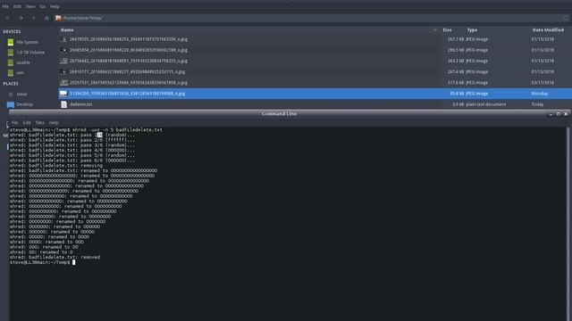This screenshot has width=572, height=321.
Task: Click the steve home icon in Places
Action: click(x=11, y=95)
